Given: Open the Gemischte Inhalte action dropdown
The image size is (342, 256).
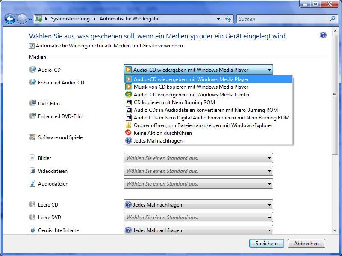Looking at the screenshot, I should click(198, 230).
